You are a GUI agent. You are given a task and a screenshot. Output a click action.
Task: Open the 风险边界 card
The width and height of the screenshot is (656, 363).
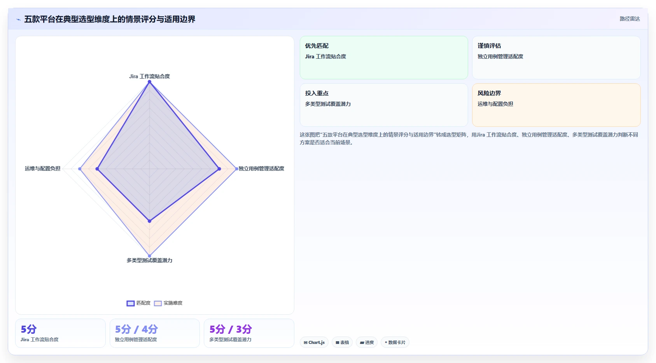pyautogui.click(x=556, y=105)
